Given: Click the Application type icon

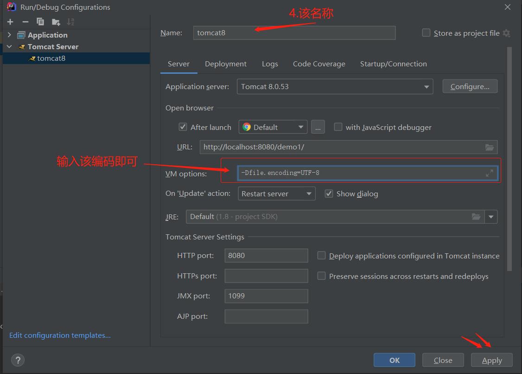Looking at the screenshot, I should pos(21,35).
